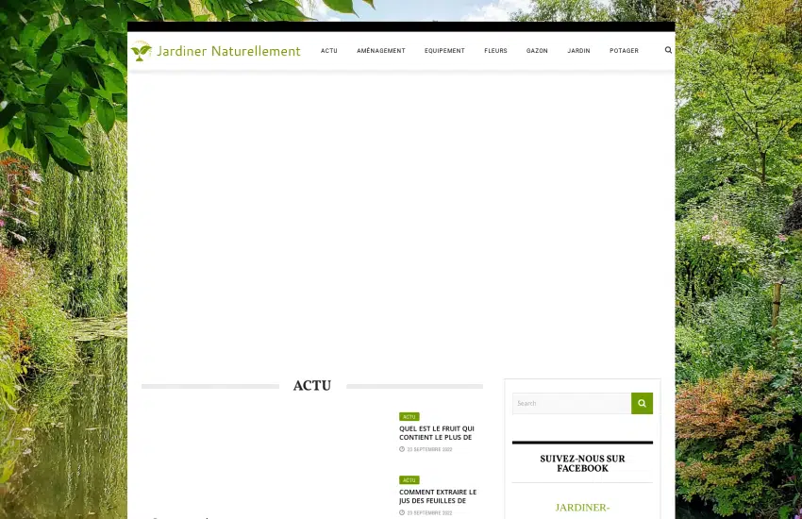The height and width of the screenshot is (519, 802).
Task: Choose Potager from the top navigation
Action: tap(624, 51)
